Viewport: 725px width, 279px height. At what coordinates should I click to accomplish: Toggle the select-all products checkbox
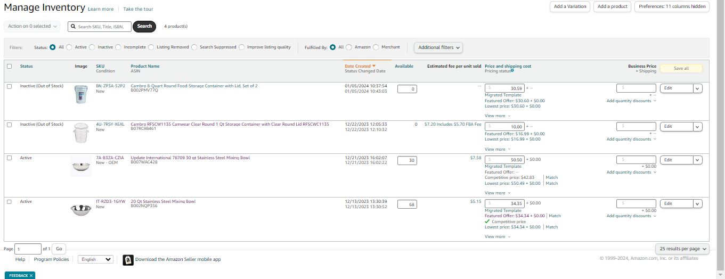tap(9, 67)
